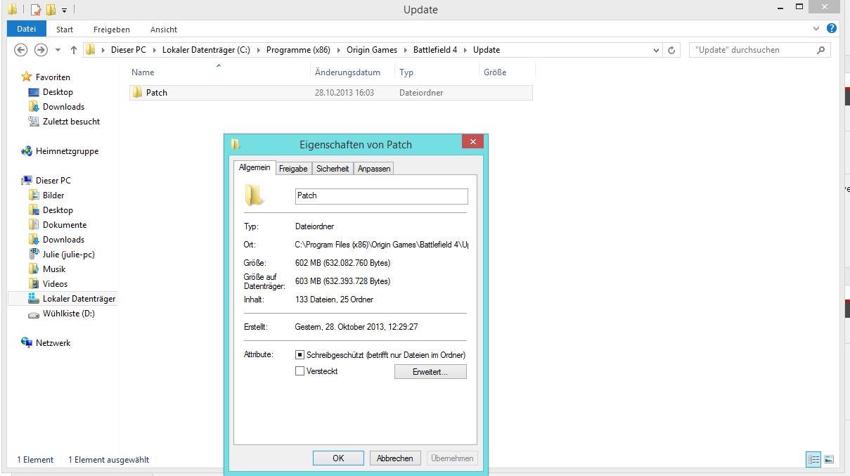
Task: Open Erweitert... advanced attributes button
Action: [x=430, y=372]
